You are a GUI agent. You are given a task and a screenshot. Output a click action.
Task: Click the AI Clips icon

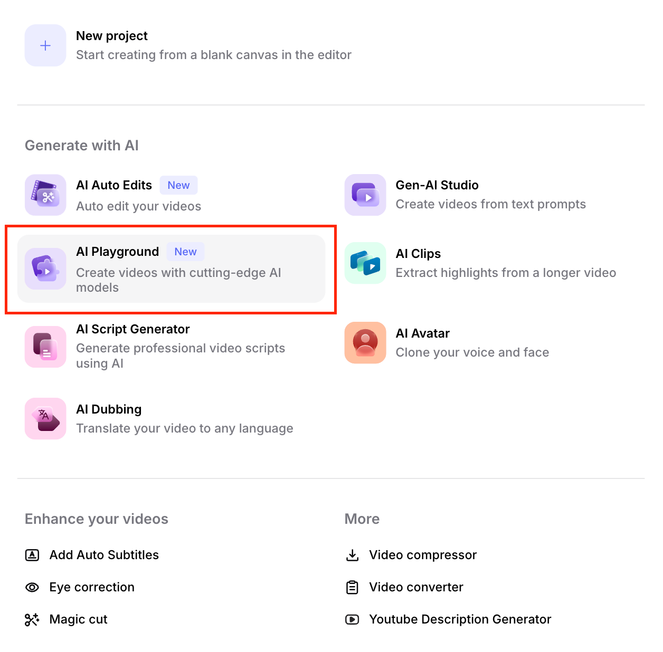click(x=365, y=263)
